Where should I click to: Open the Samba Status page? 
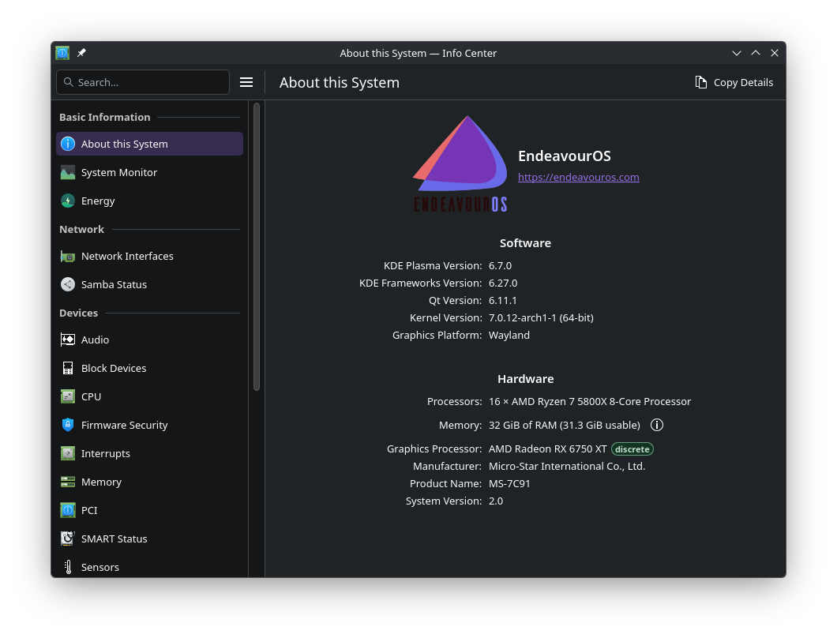(149, 284)
